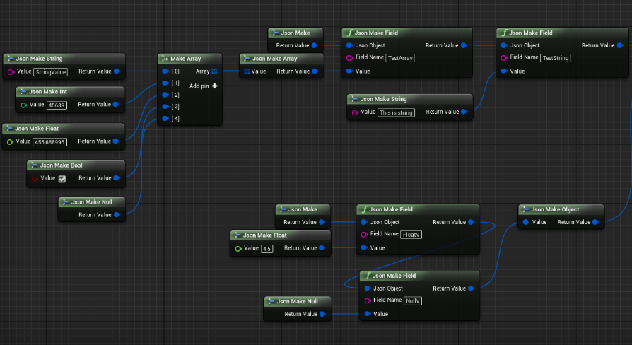The width and height of the screenshot is (632, 345).
Task: Click the StringValue text field
Action: 50,71
